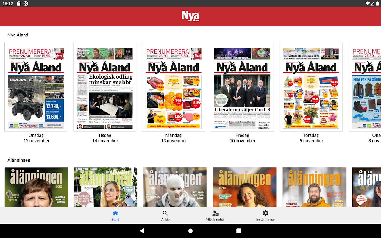Open Mitt innehåll person icon
381x238 pixels.
coord(216,213)
